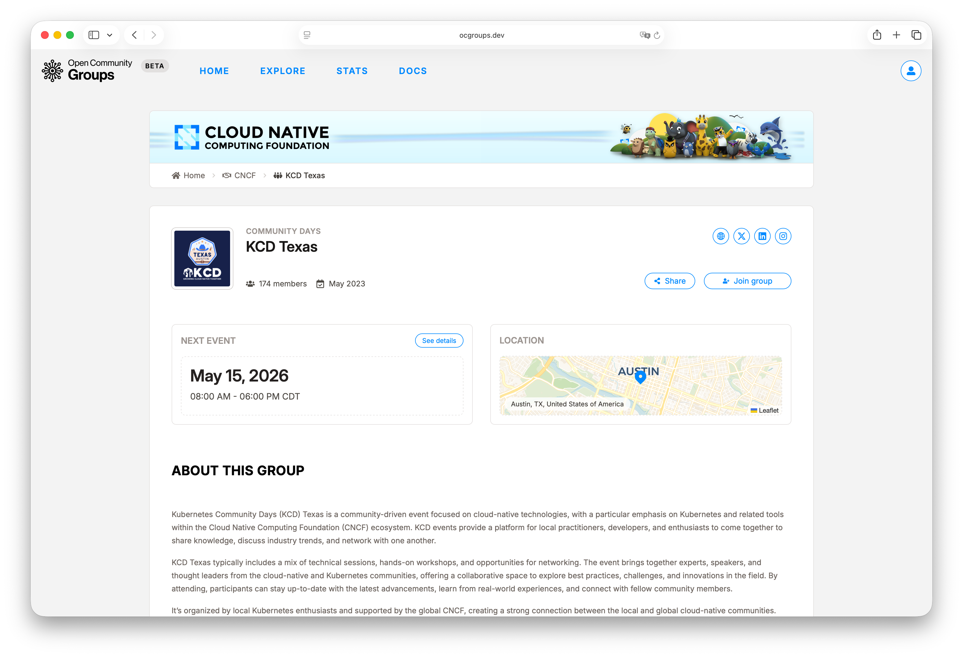Viewport: 963px width, 657px height.
Task: Click the 08:00 AM - 06:00 PM CDT time
Action: click(245, 397)
